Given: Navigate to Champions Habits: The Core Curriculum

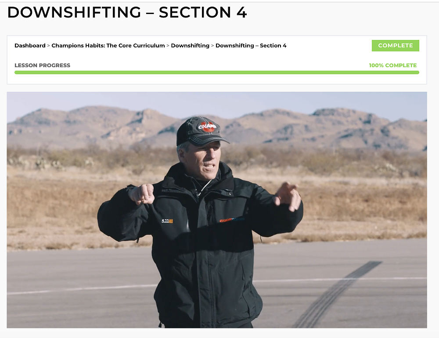Looking at the screenshot, I should pyautogui.click(x=107, y=45).
